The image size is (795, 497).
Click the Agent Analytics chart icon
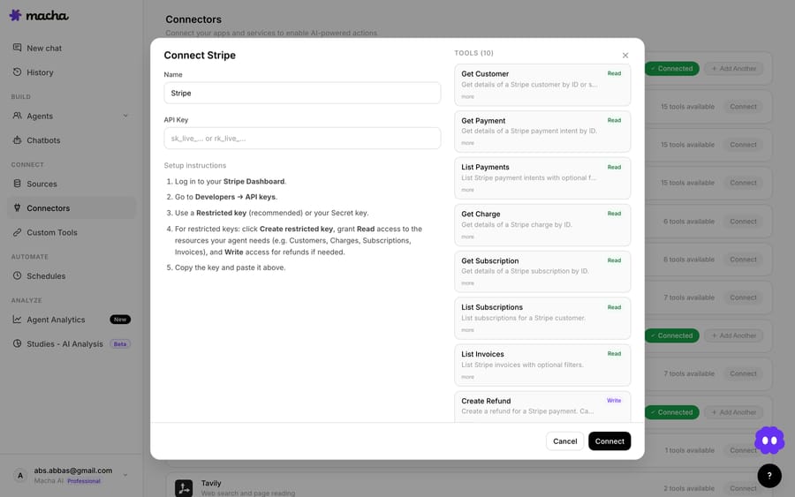(x=18, y=320)
